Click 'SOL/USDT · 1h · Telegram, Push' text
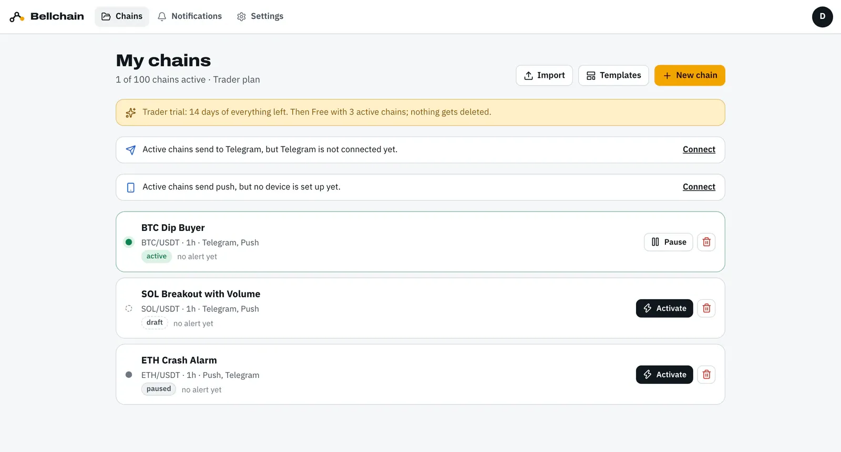 tap(200, 309)
